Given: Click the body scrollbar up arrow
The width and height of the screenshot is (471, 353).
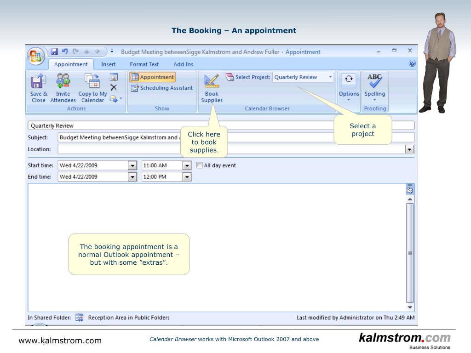Looking at the screenshot, I should click(410, 199).
